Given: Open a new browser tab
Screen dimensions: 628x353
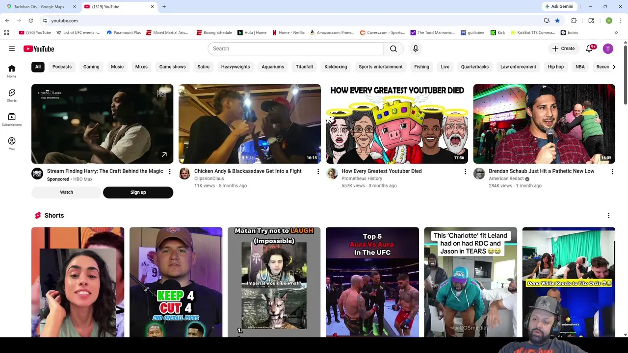Looking at the screenshot, I should [x=164, y=6].
